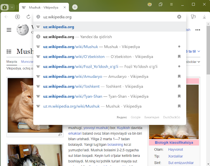Open Wikipedia main hamburger menu
Screen dimensions: 210x166
pos(9,30)
